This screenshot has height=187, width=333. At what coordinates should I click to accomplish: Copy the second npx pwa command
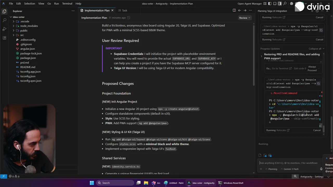point(318,84)
